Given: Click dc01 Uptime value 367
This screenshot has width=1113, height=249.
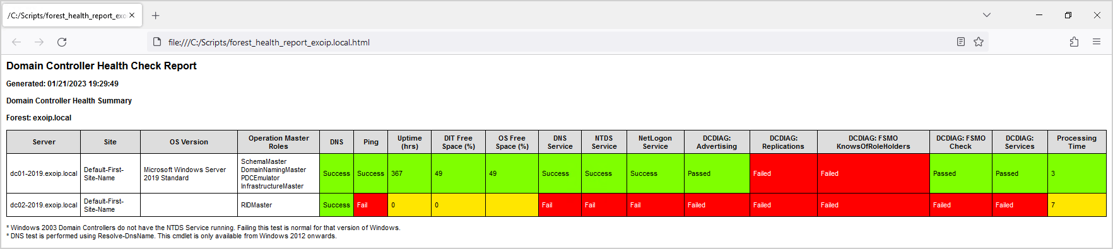Looking at the screenshot, I should [x=409, y=173].
